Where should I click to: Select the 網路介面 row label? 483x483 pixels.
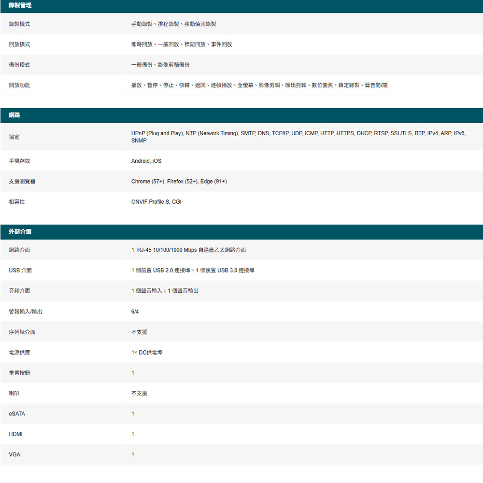(19, 250)
